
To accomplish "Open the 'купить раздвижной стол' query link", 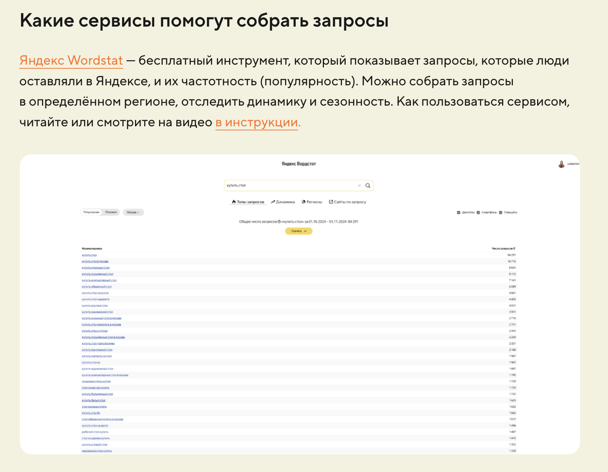I will 97,312.
